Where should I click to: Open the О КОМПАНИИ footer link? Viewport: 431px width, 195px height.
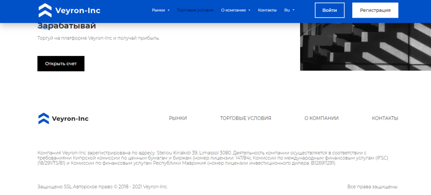[x=321, y=118]
